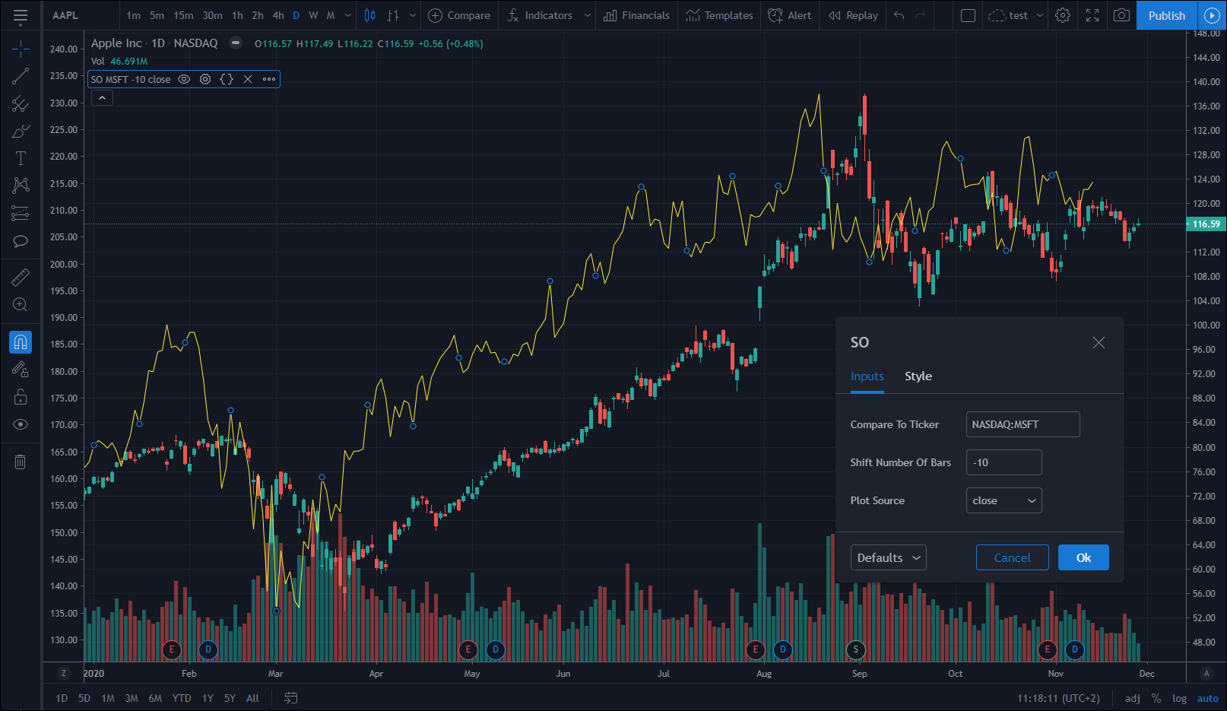Hide the SO MSFT indicator with eye icon
This screenshot has width=1227, height=711.
(x=184, y=79)
